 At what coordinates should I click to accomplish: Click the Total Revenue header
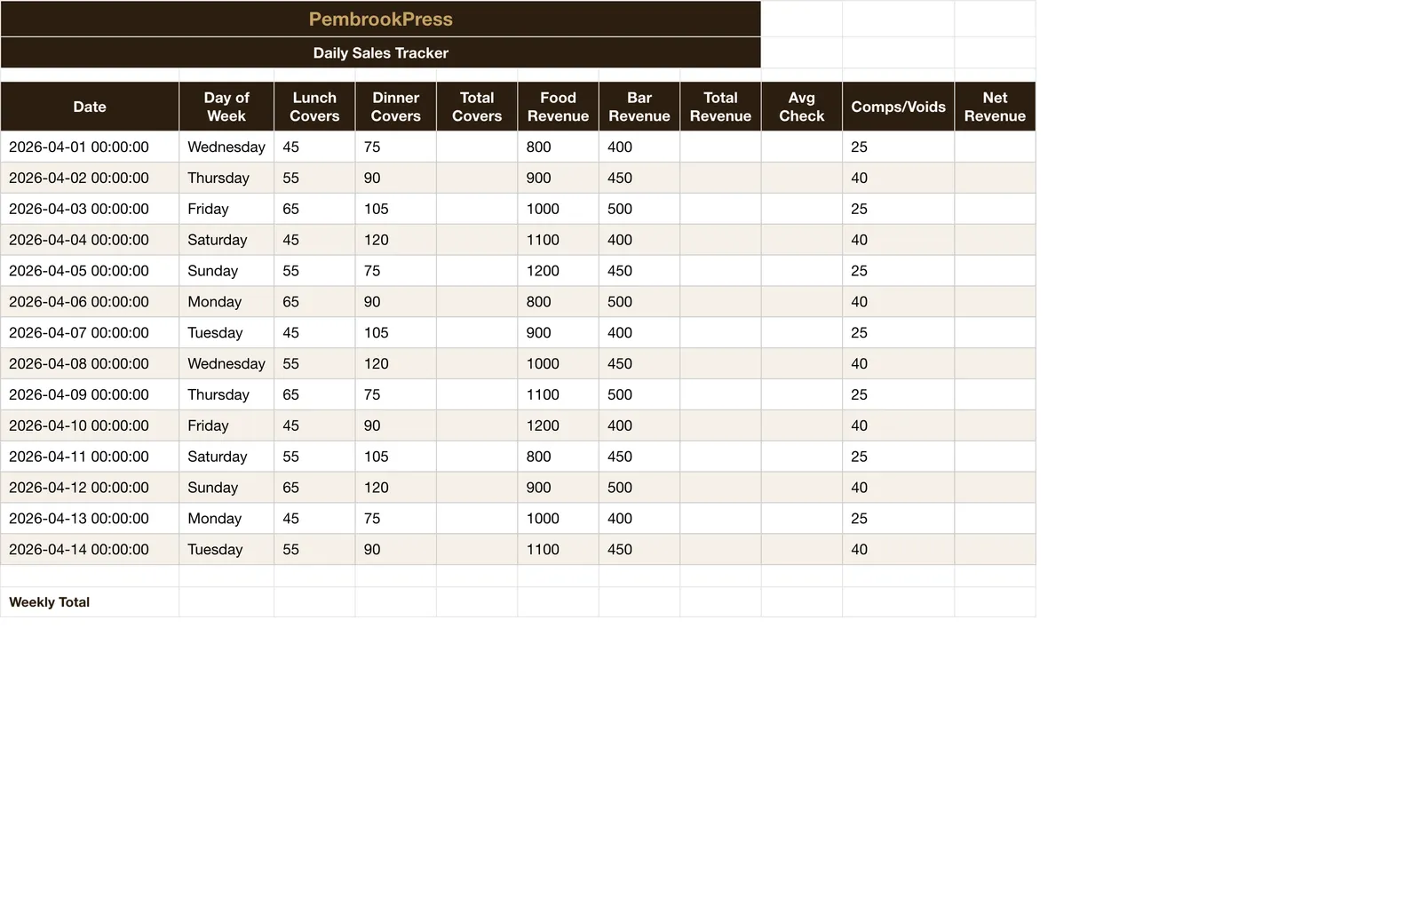720,107
